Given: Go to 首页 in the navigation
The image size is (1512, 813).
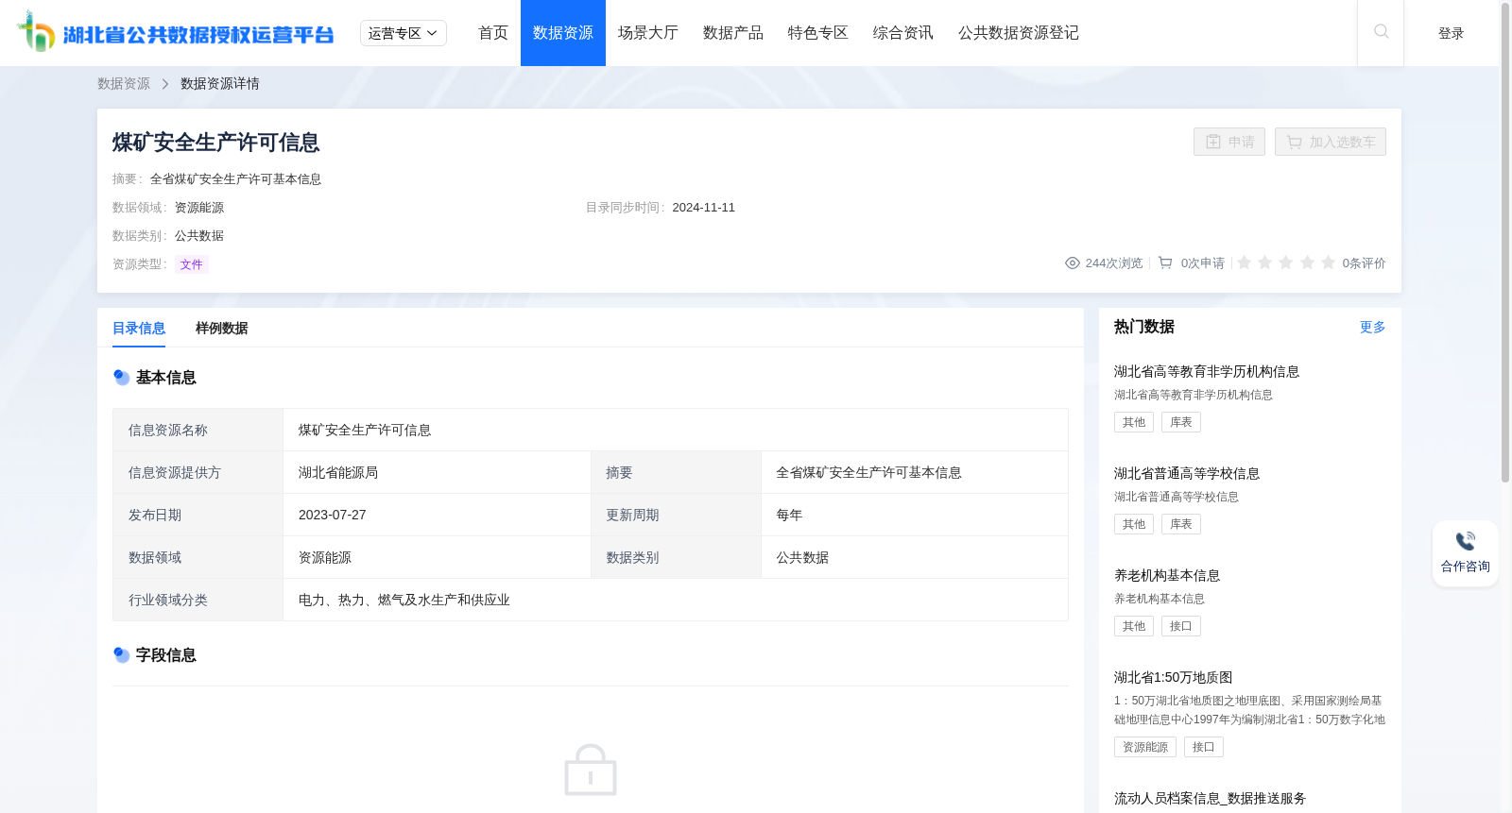Looking at the screenshot, I should pyautogui.click(x=493, y=33).
